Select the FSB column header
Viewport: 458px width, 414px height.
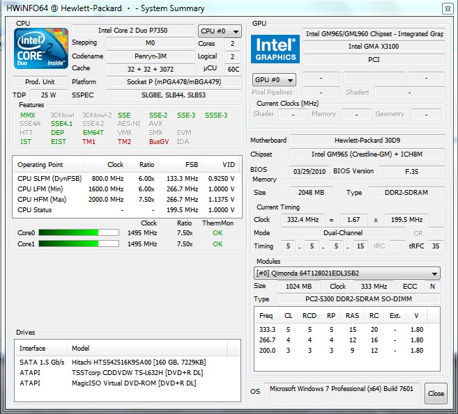180,165
